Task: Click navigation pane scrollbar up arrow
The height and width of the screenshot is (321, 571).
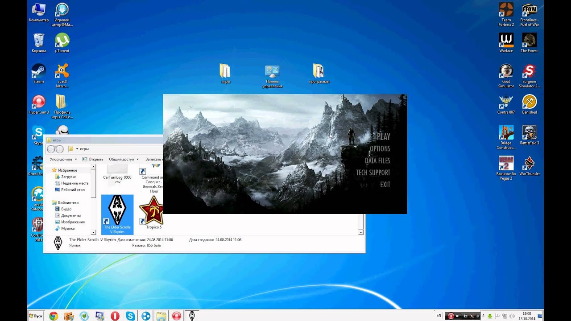Action: [94, 167]
